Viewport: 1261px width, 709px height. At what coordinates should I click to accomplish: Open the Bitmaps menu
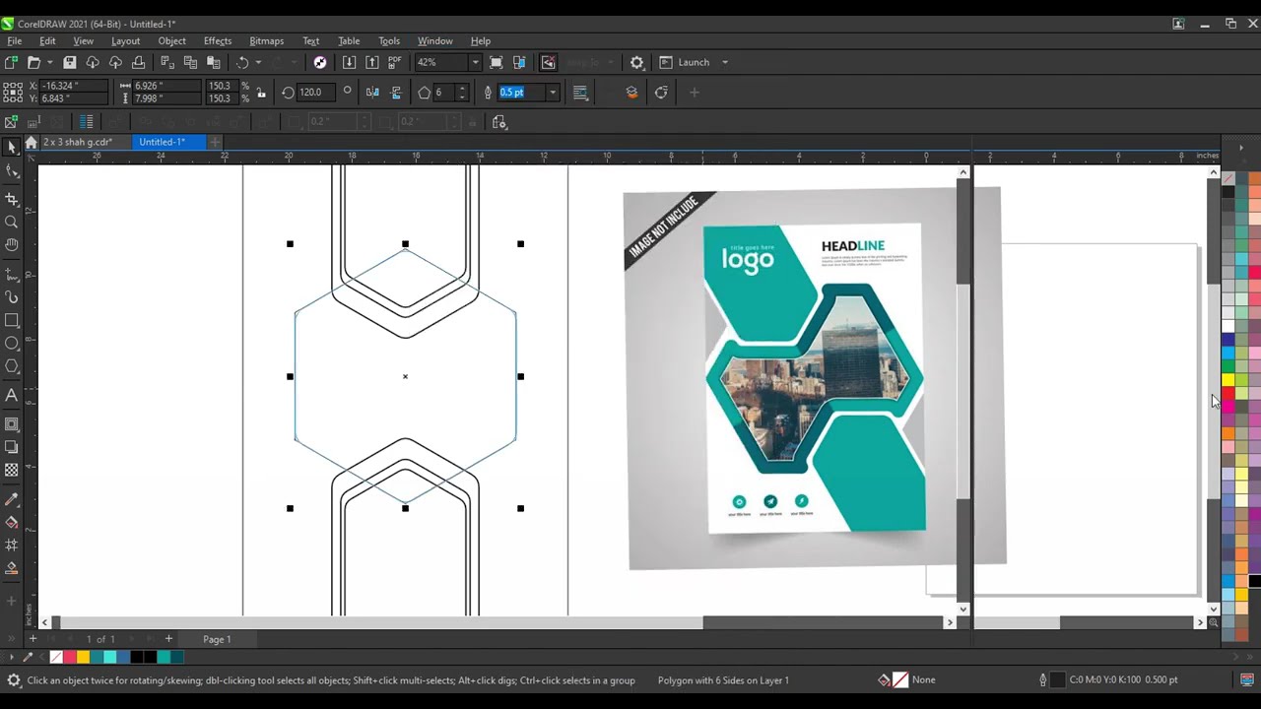point(266,41)
